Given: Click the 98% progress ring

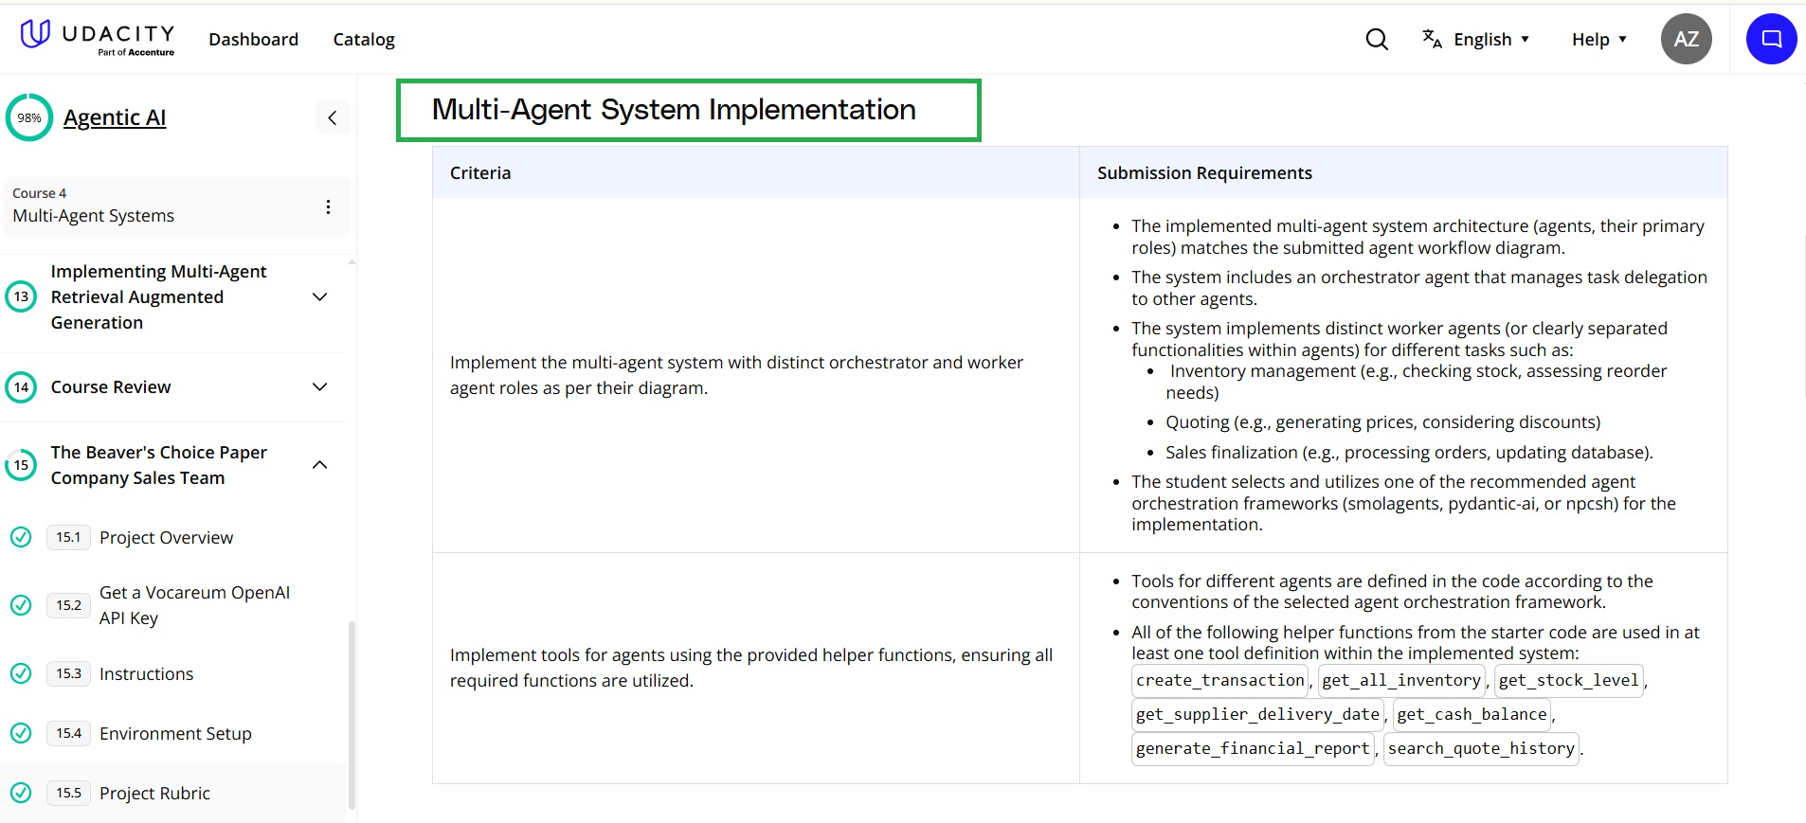Looking at the screenshot, I should coord(29,117).
